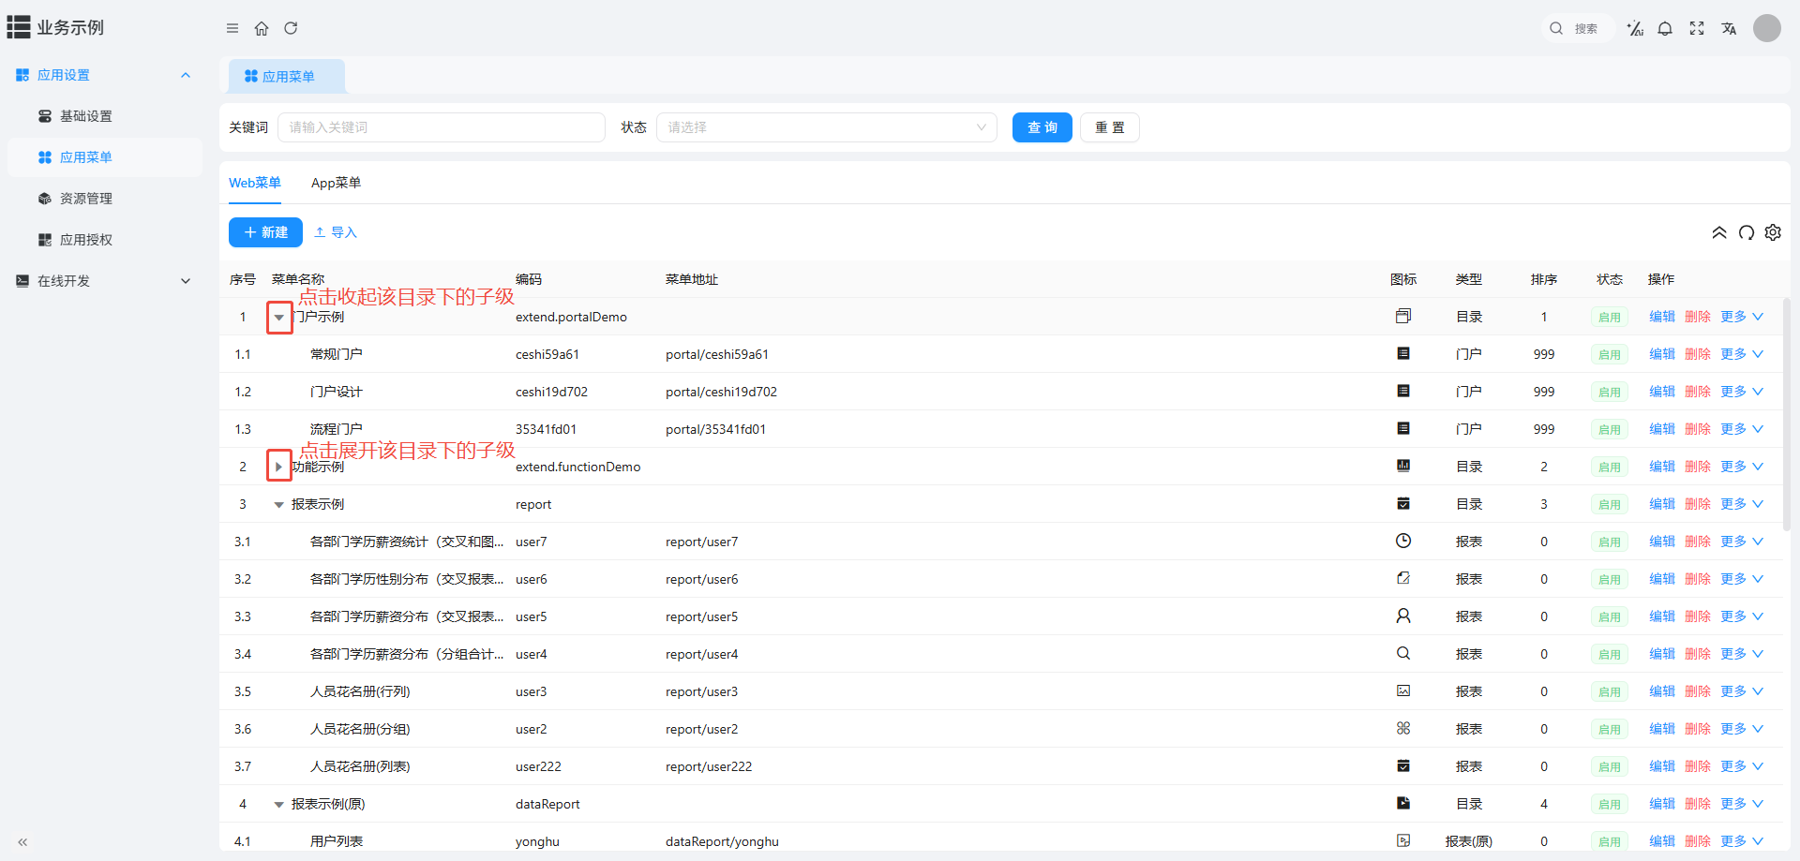This screenshot has width=1800, height=861.
Task: Click the collapse-all double chevron icon
Action: tap(1719, 232)
